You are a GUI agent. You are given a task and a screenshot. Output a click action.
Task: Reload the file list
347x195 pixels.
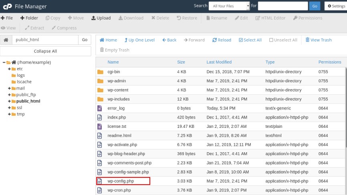(222, 40)
